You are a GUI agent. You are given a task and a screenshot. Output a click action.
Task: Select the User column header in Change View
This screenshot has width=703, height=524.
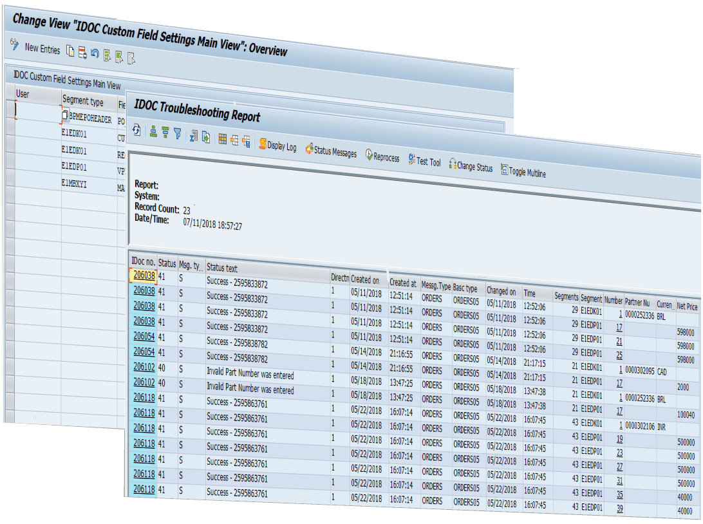coord(37,95)
